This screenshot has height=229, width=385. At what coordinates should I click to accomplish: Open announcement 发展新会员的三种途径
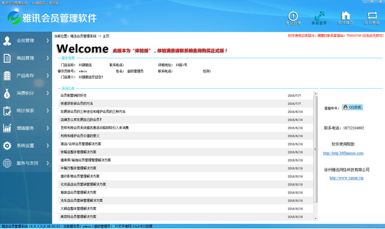coord(185,111)
